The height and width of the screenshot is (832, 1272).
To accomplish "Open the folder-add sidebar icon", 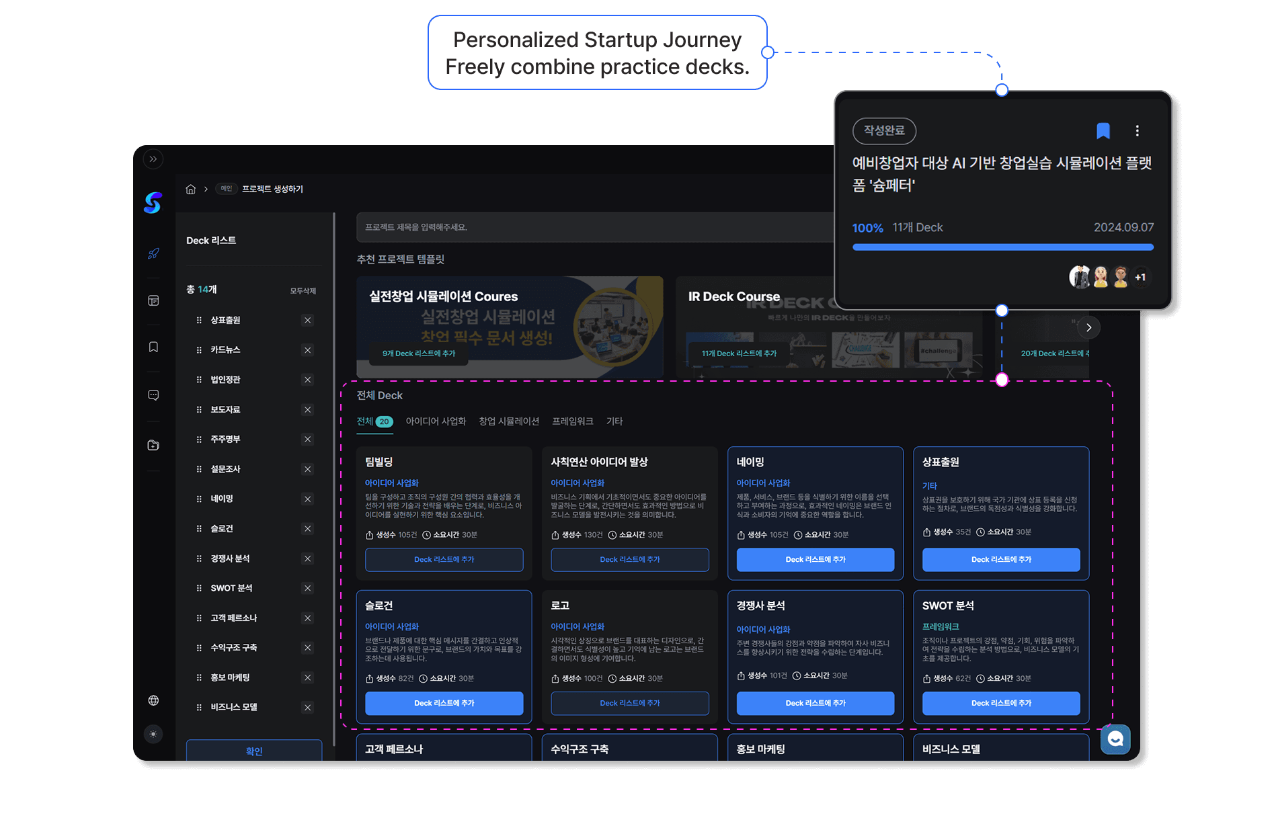I will coord(153,445).
